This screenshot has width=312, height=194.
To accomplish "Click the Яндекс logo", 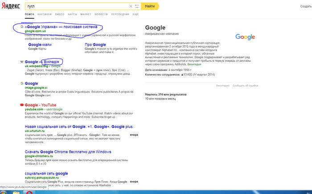I will [11, 6].
